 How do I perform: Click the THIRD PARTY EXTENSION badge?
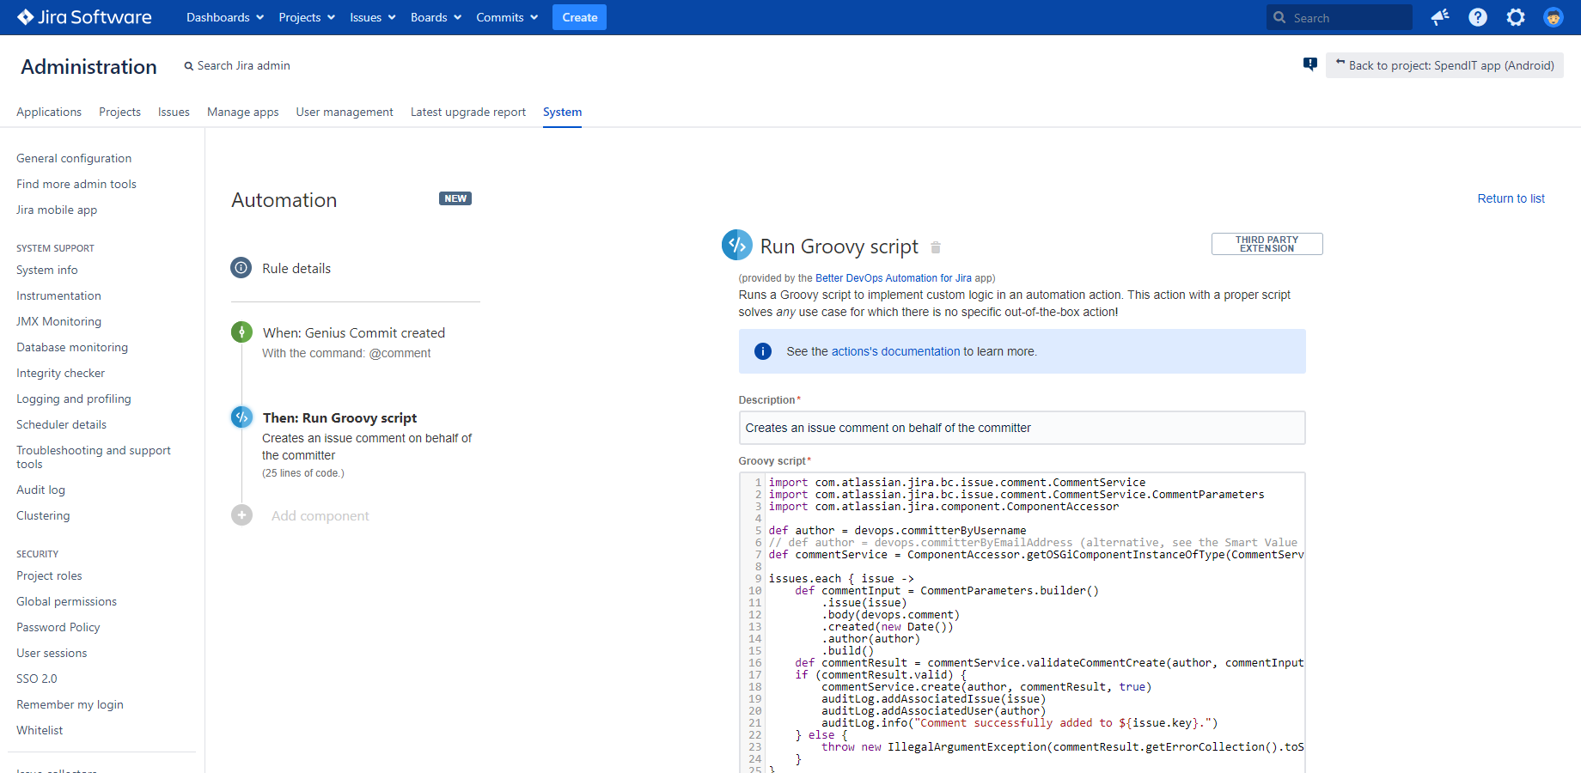1267,244
